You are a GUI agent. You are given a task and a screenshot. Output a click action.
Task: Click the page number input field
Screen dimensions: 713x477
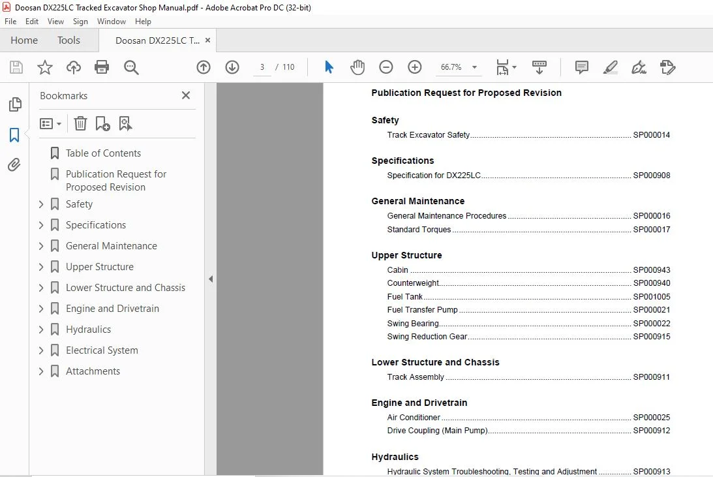coord(262,67)
